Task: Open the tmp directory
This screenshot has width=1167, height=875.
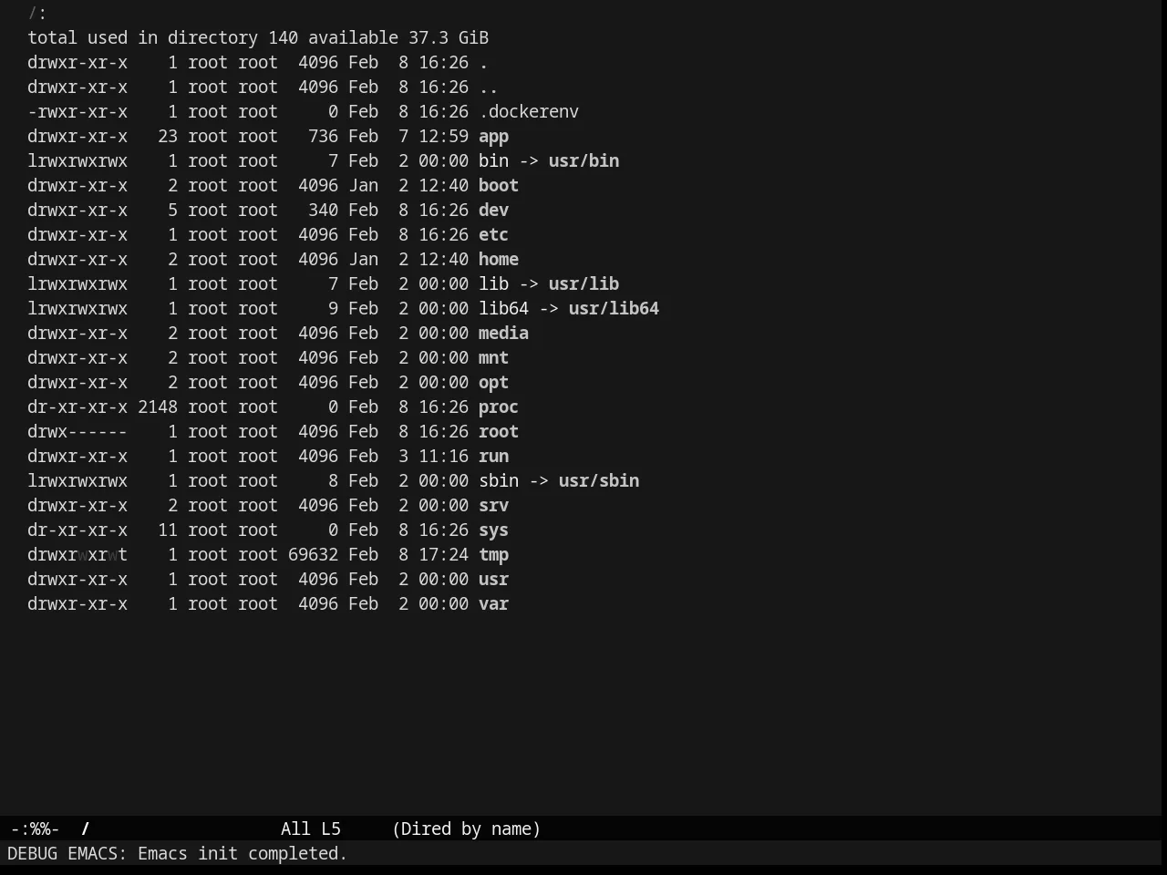Action: [x=493, y=555]
